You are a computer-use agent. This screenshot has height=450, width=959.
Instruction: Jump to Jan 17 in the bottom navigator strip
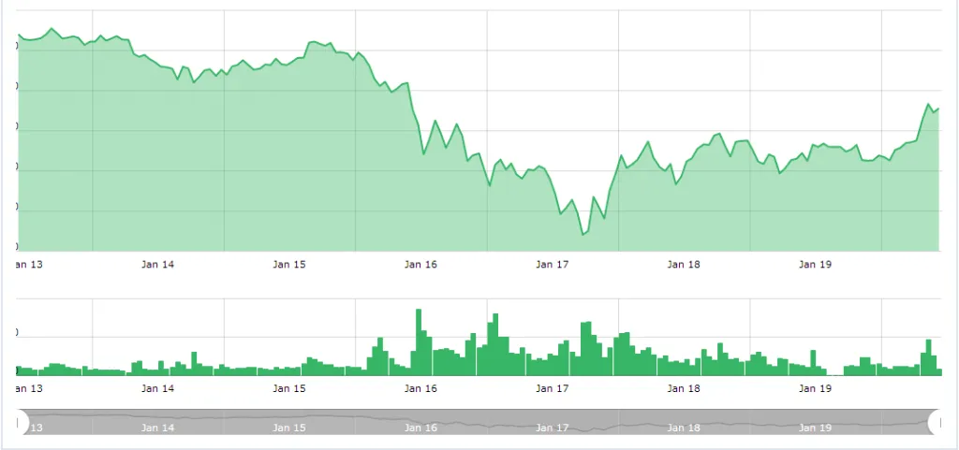(553, 428)
